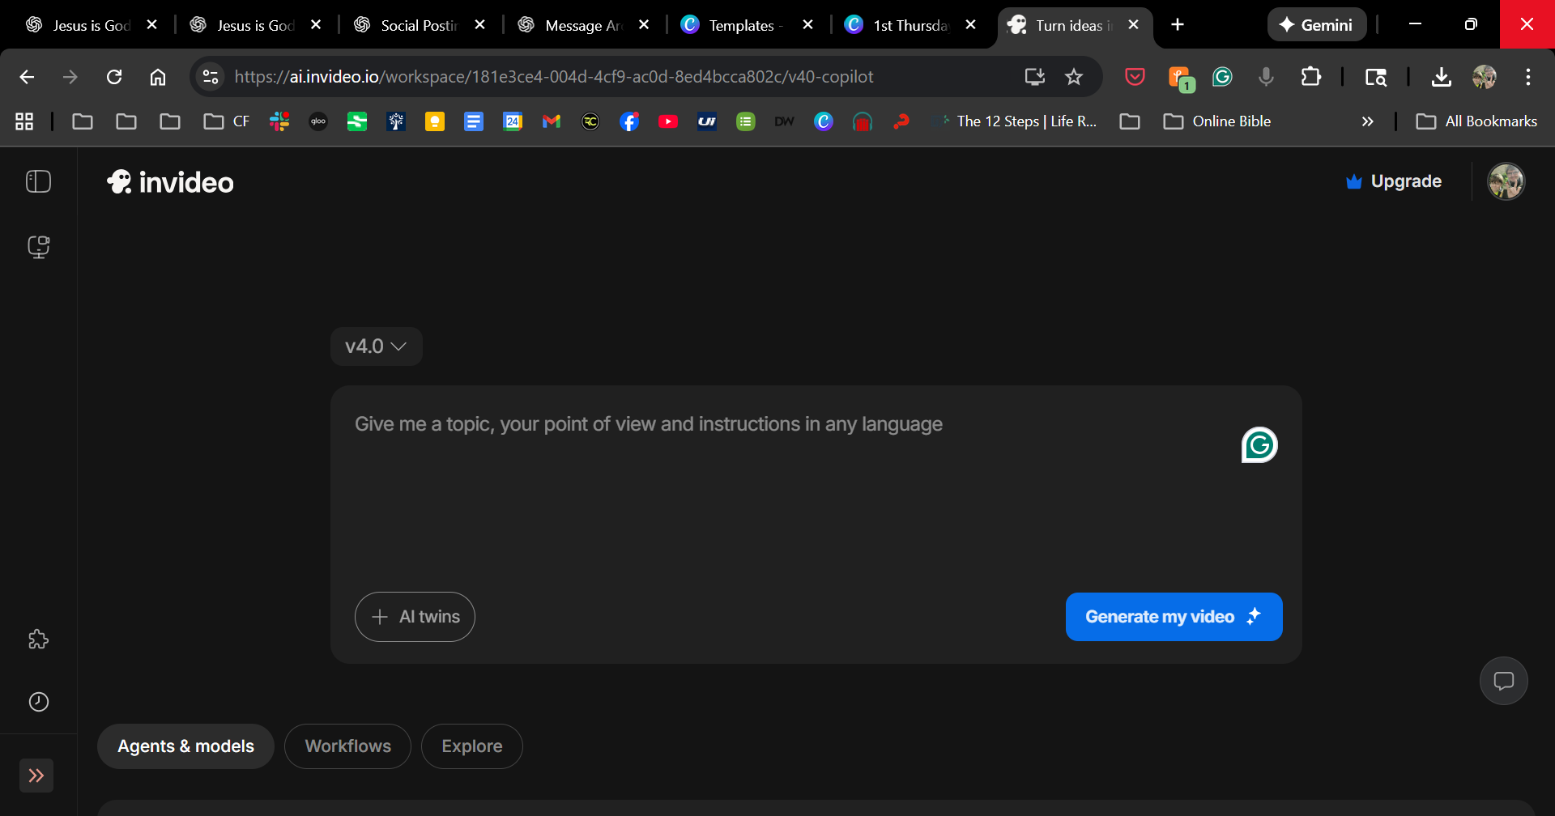Viewport: 1555px width, 816px height.
Task: Open the plugins puzzle icon in sidebar
Action: (38, 640)
